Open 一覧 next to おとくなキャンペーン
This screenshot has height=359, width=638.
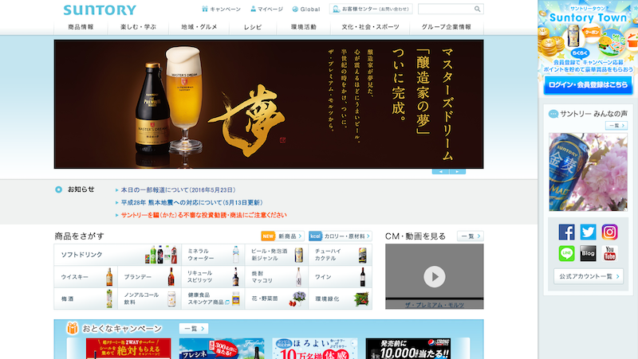[194, 328]
